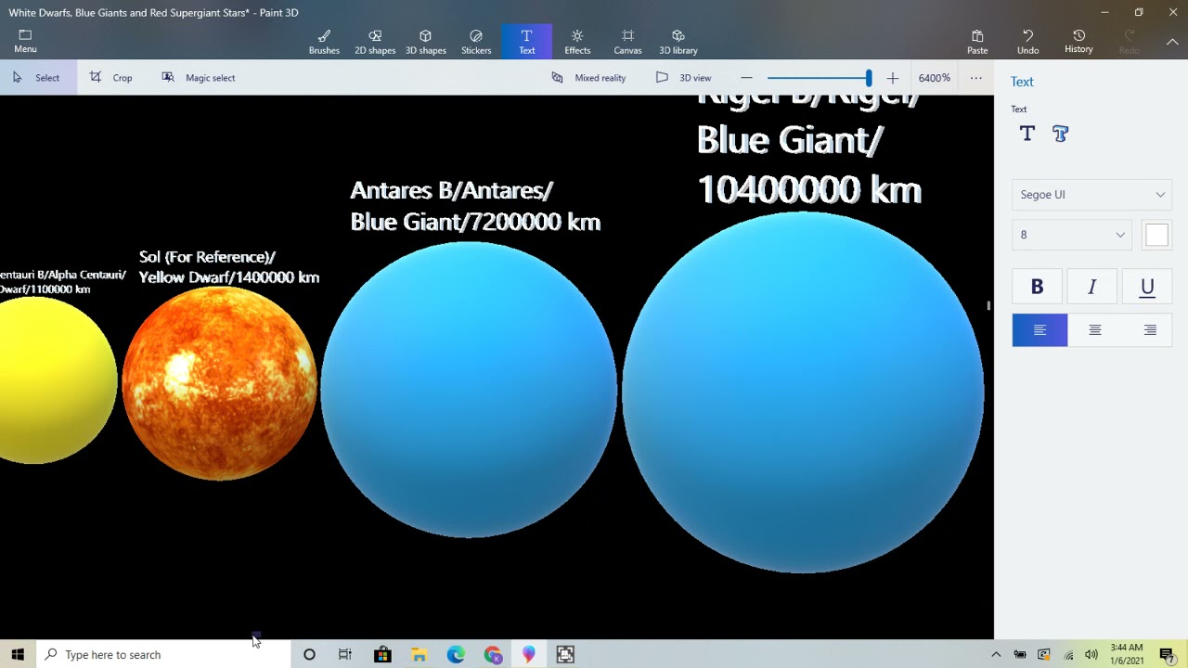Click the 10400000 km text
Viewport: 1188px width, 668px height.
pos(808,189)
